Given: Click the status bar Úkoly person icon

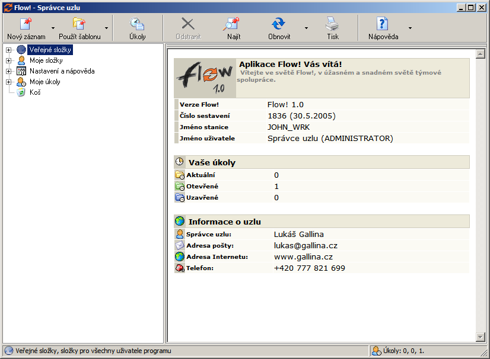Looking at the screenshot, I should (x=377, y=351).
